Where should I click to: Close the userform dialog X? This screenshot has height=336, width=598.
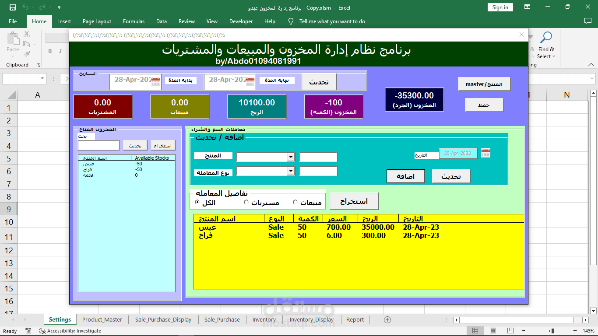coord(521,35)
